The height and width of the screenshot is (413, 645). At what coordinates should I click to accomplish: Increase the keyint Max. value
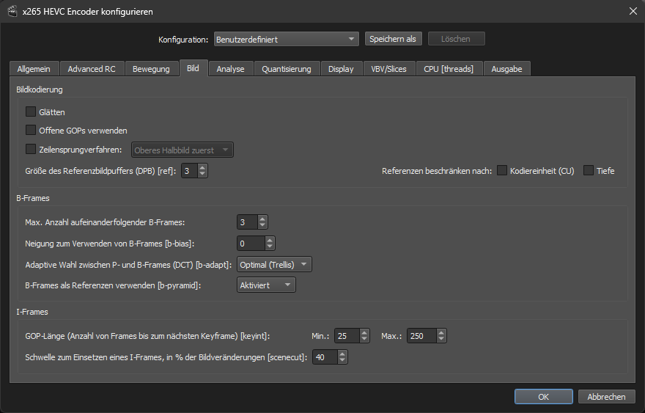441,332
